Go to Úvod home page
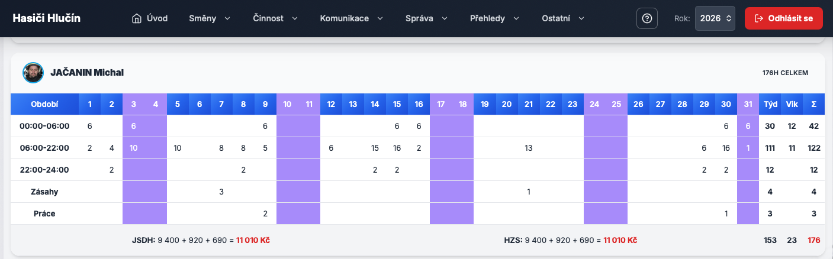Viewport: 833px width, 259px height. tap(157, 18)
